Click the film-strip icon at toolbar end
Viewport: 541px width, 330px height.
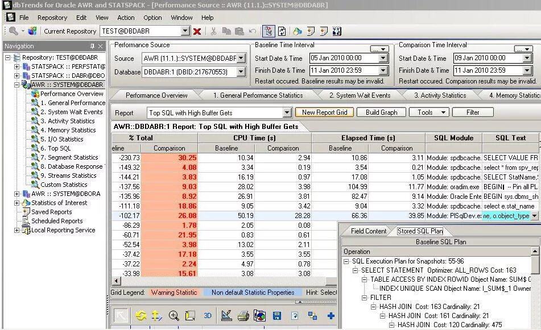[337, 31]
